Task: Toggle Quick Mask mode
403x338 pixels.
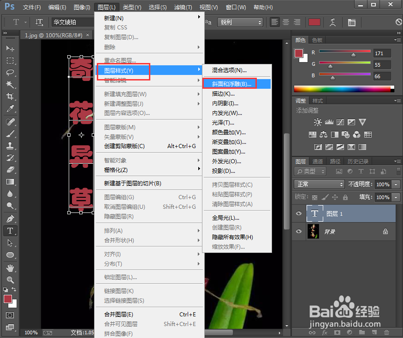Action: 10,315
